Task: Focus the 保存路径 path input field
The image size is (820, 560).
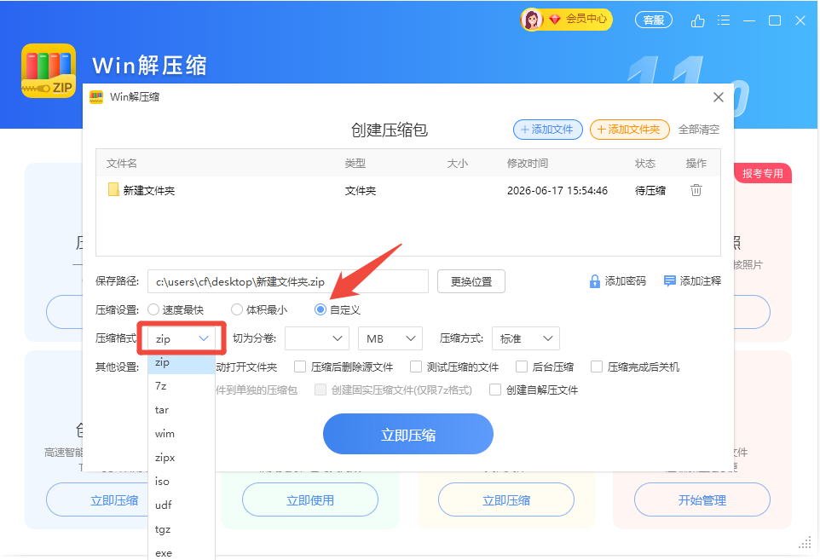Action: (x=287, y=281)
